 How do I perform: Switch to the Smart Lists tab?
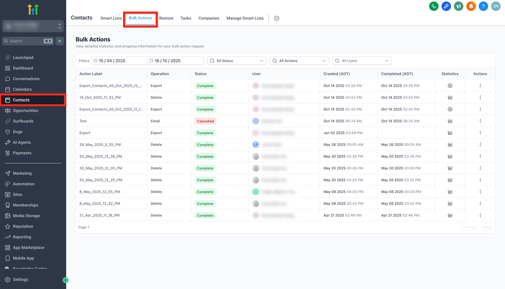pos(111,18)
